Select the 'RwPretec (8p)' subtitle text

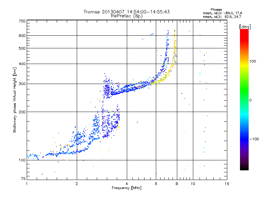click(x=126, y=16)
